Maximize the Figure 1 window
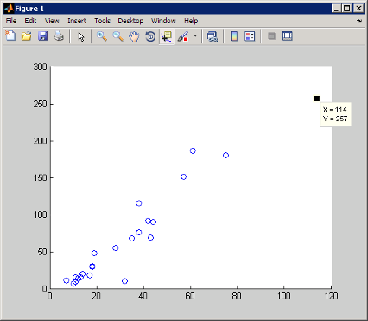The height and width of the screenshot is (321, 368). point(347,9)
